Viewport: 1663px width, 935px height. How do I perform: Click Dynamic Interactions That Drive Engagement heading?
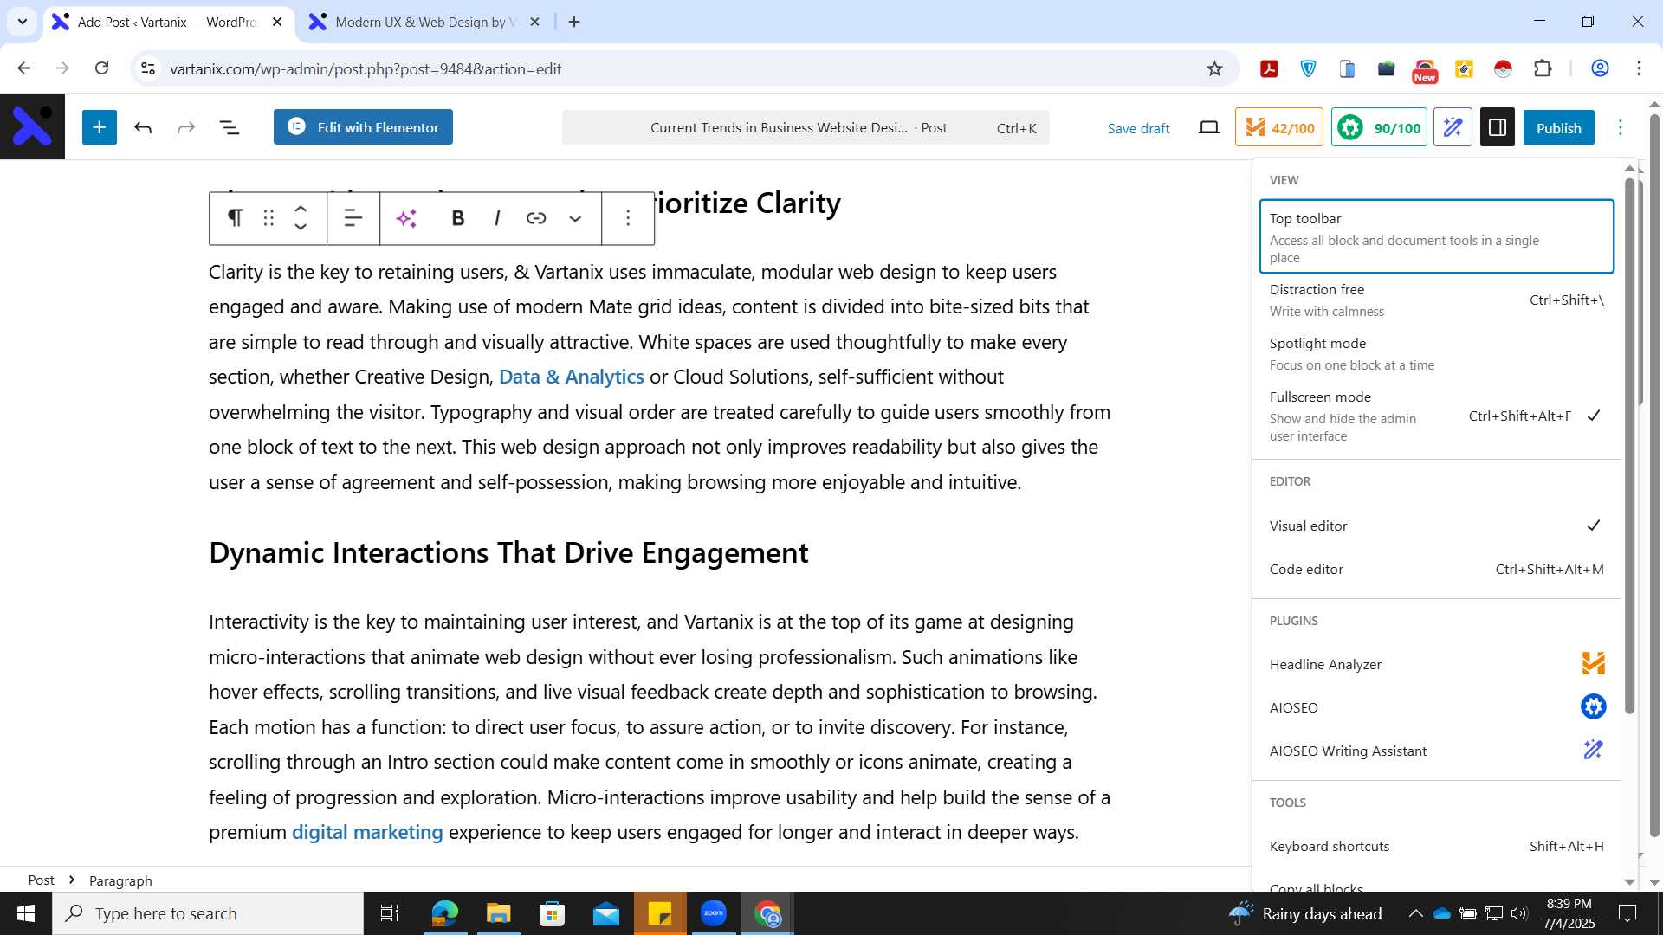(508, 552)
